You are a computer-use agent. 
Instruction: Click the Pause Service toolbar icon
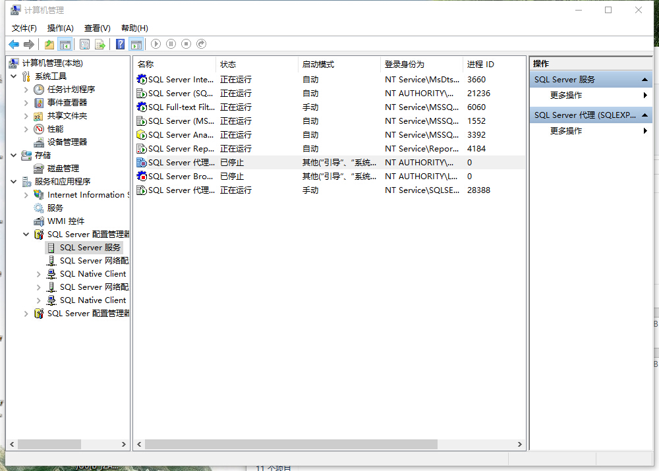click(171, 43)
